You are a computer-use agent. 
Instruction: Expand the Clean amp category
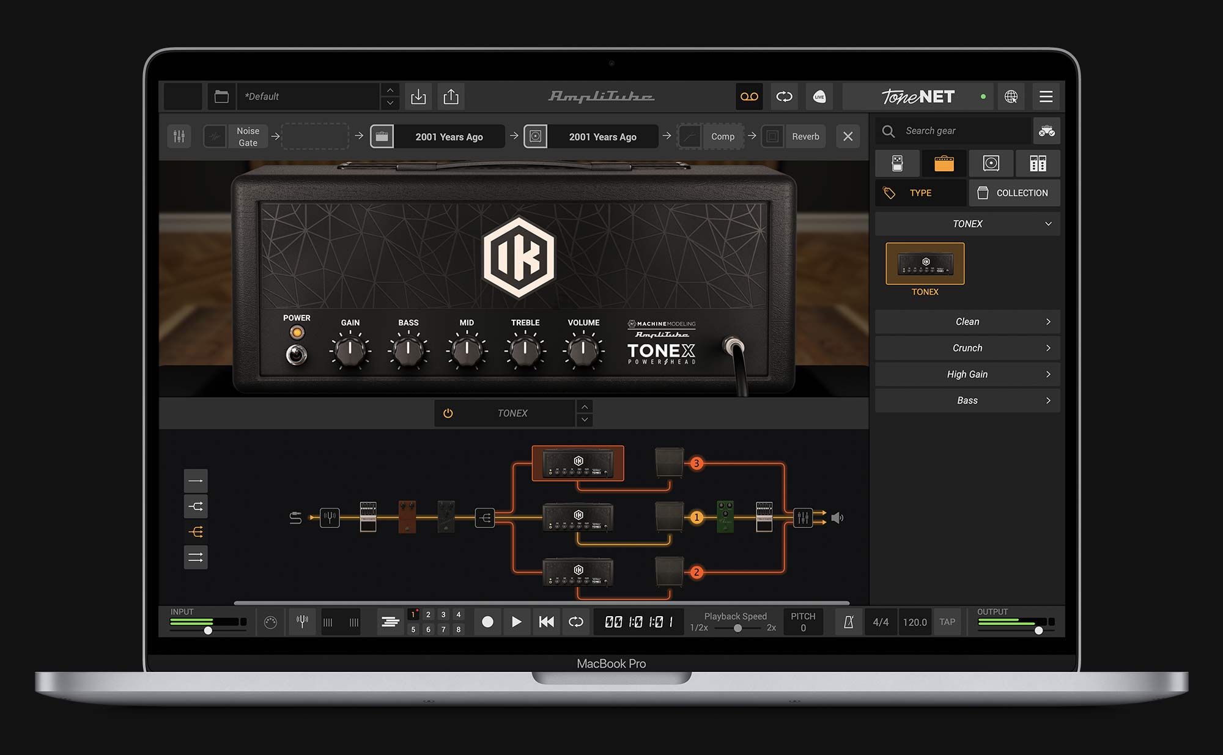point(967,322)
